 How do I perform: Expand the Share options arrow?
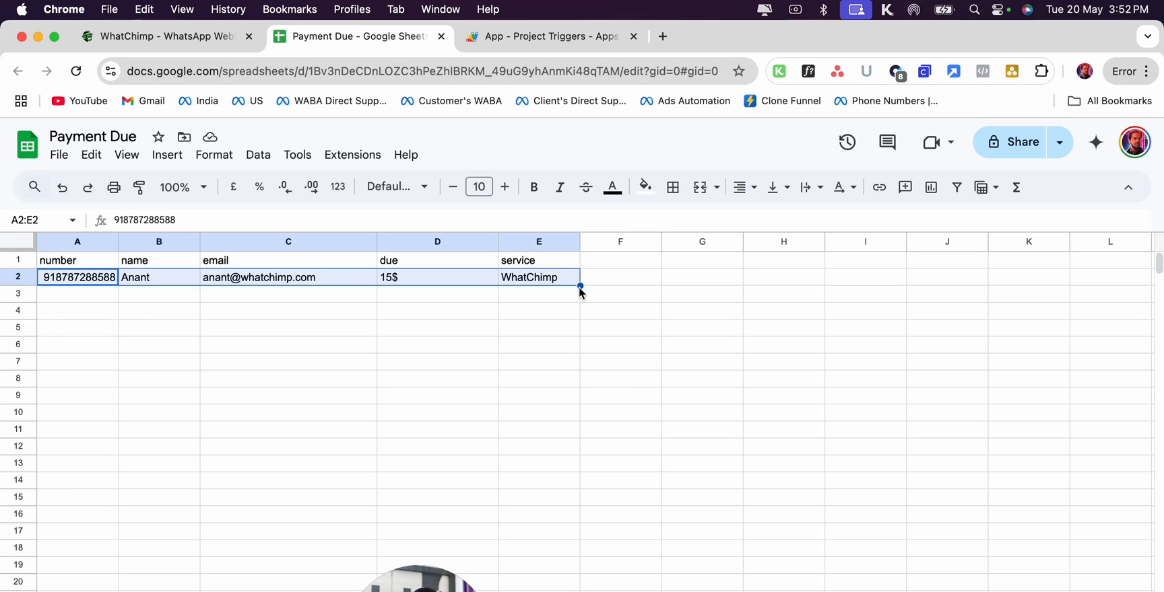click(1060, 142)
